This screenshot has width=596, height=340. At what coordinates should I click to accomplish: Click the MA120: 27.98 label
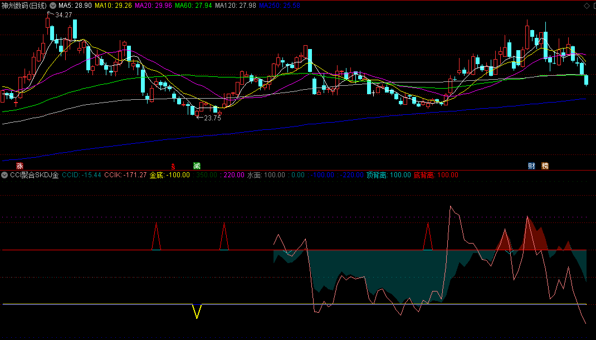coord(236,6)
